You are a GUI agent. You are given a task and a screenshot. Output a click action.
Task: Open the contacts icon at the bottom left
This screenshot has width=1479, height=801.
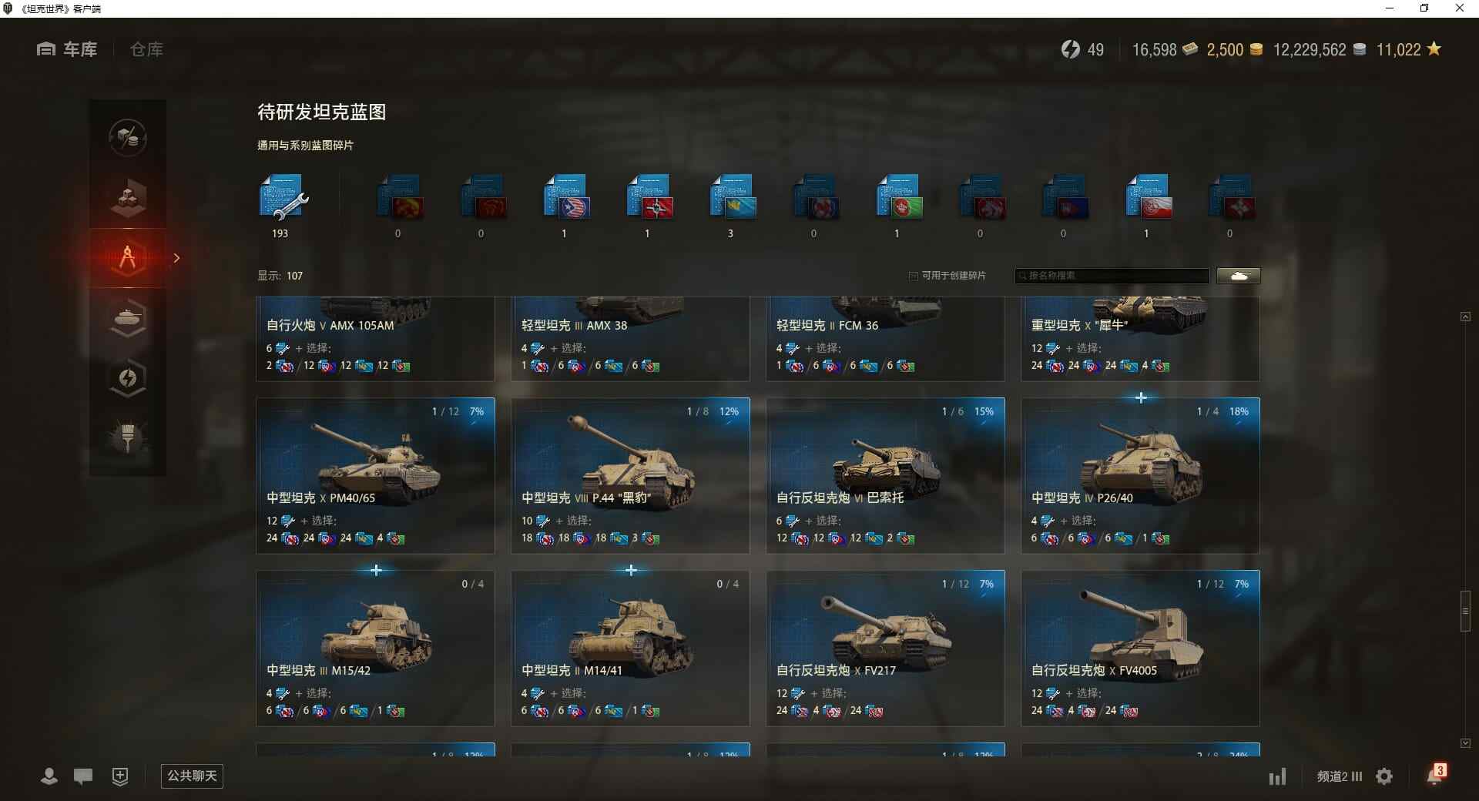[x=49, y=776]
